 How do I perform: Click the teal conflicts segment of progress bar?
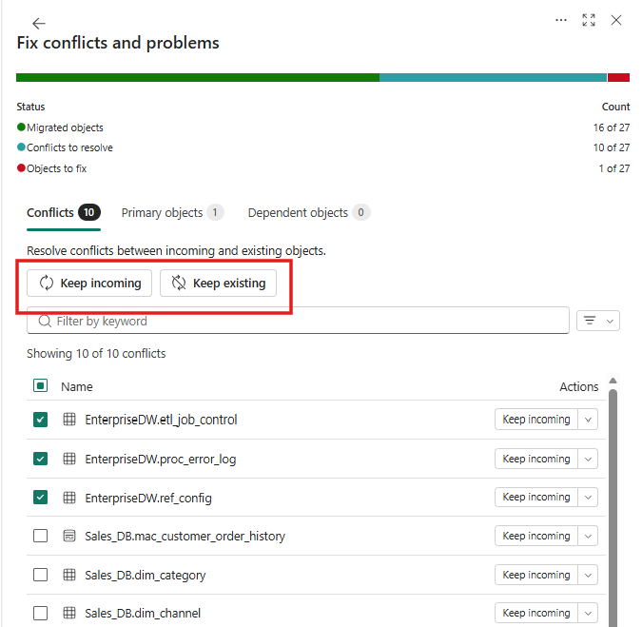[493, 77]
